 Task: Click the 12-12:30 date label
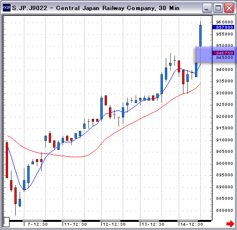tap(114, 224)
